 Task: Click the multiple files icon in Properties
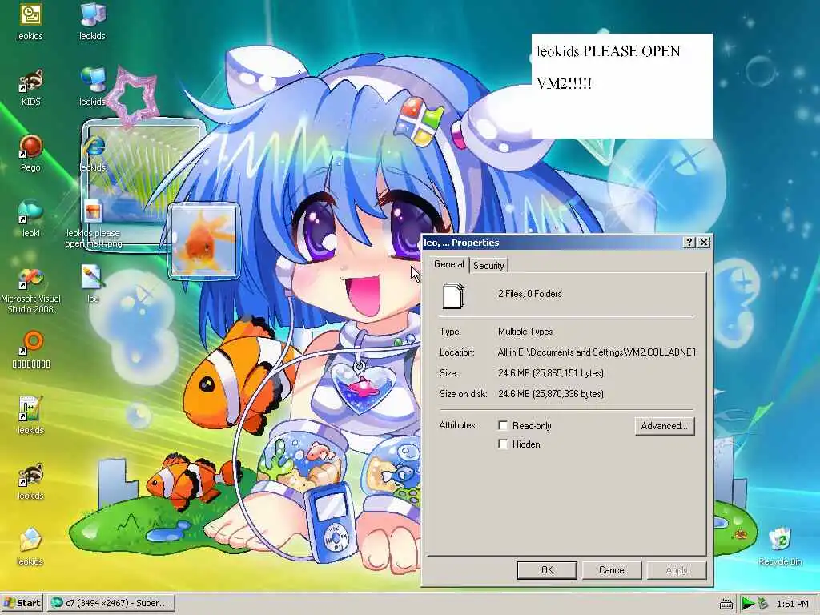click(x=453, y=295)
